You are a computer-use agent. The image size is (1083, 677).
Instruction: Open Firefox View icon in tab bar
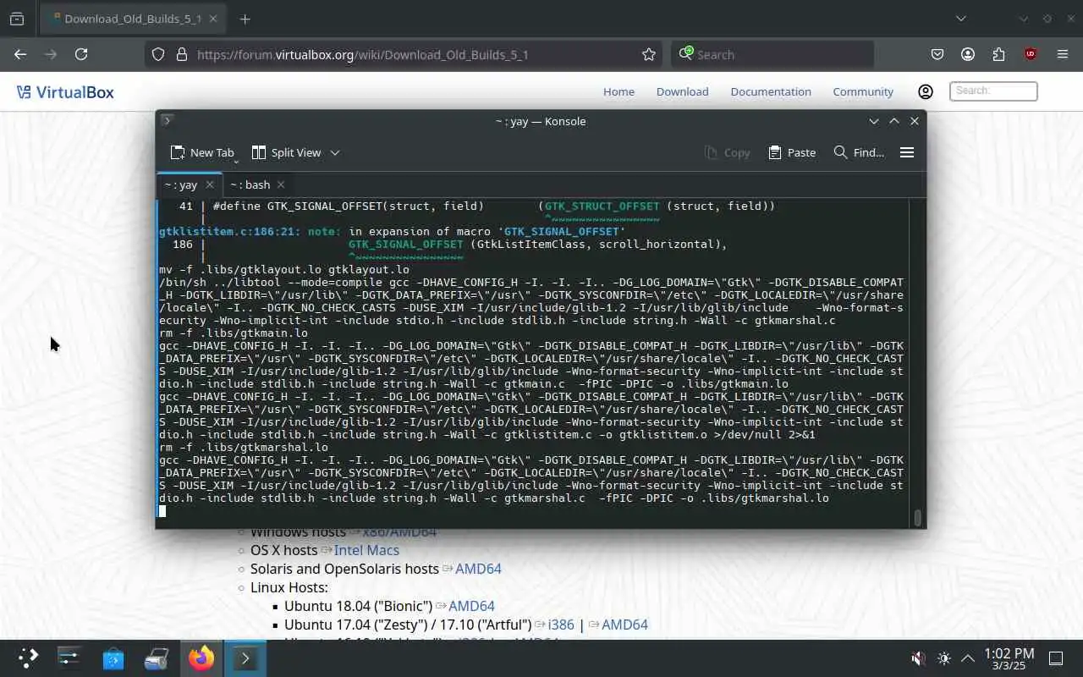pos(17,19)
